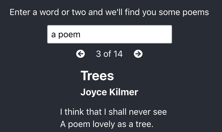Advance to the next poem with right arrow

pos(138,54)
